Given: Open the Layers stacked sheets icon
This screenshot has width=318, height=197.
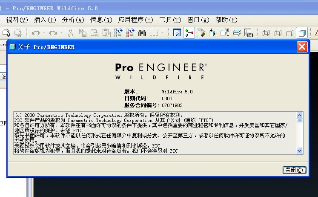Looking at the screenshot, I should click(236, 33).
